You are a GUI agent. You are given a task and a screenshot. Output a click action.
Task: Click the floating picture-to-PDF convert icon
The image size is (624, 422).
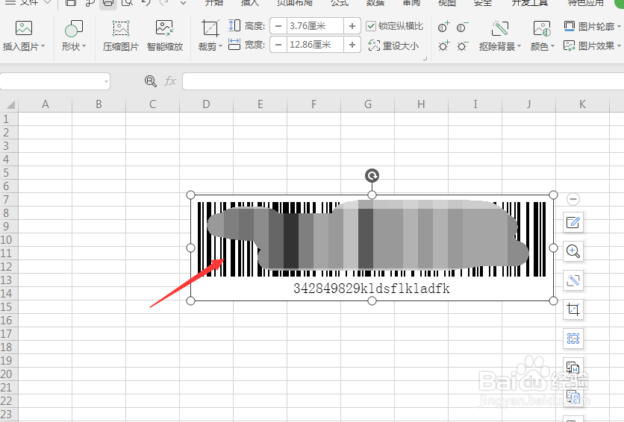point(573,397)
